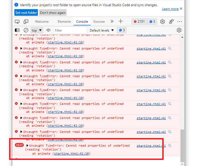204x166 pixels.
Task: Open the Default levels dropdown
Action: [x=102, y=30]
